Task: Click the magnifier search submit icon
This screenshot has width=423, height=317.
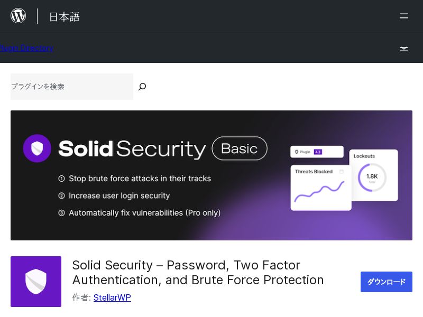Action: [142, 87]
